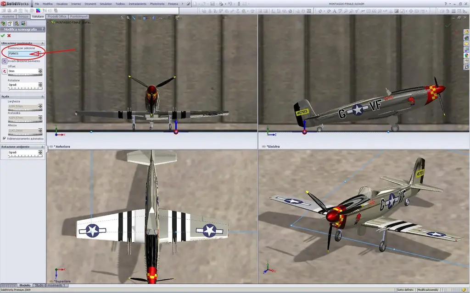Screen dimensions: 470x293
Task: Open the PropertyManager tab icon
Action: pyautogui.click(x=10, y=23)
